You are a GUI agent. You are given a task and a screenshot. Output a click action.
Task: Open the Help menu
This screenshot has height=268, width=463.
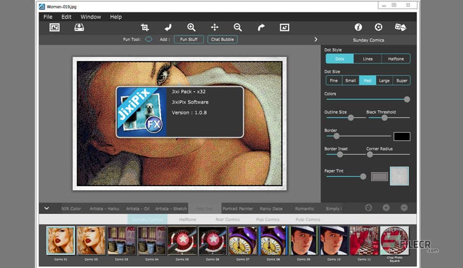coord(116,17)
